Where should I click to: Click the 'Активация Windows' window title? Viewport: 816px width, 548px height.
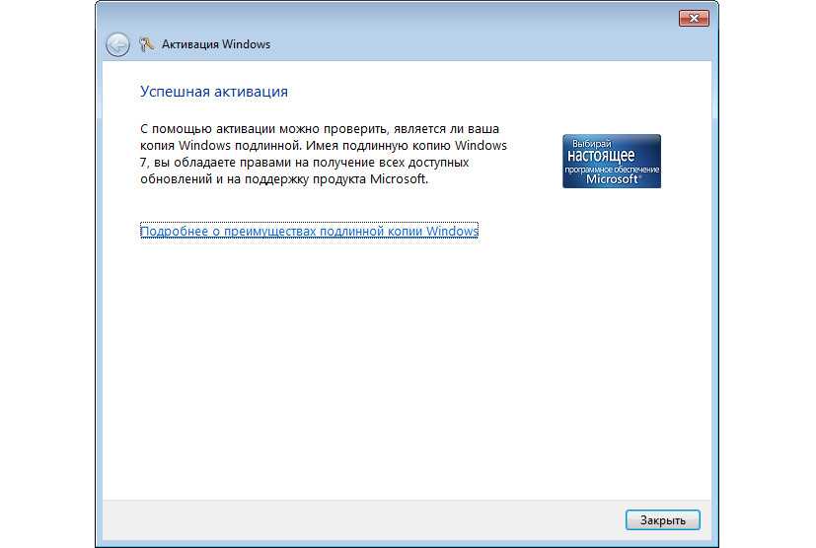[216, 44]
